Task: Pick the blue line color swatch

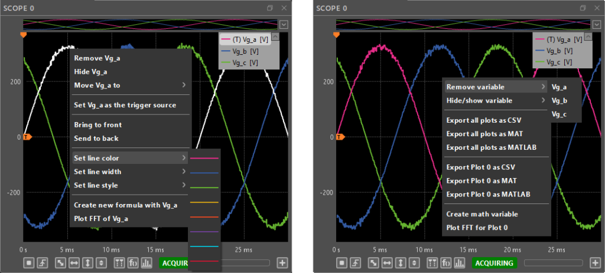Action: (x=204, y=173)
